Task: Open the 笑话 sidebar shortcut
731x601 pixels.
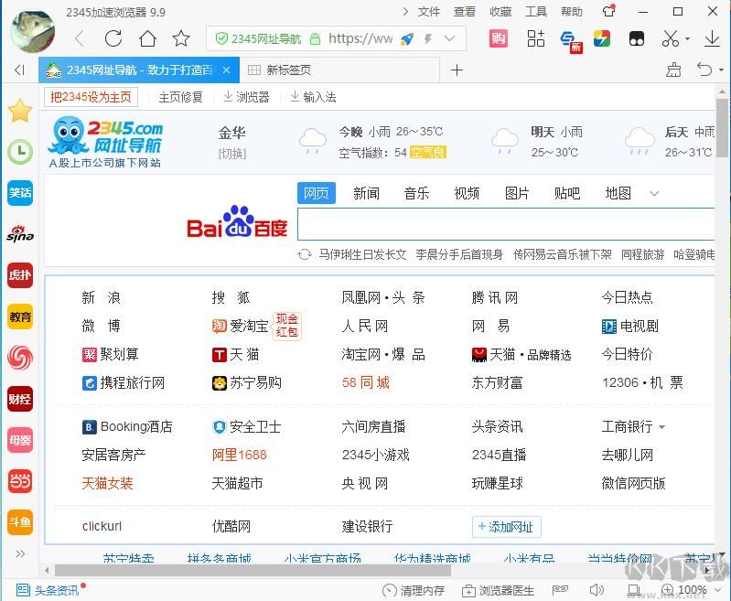Action: (20, 193)
